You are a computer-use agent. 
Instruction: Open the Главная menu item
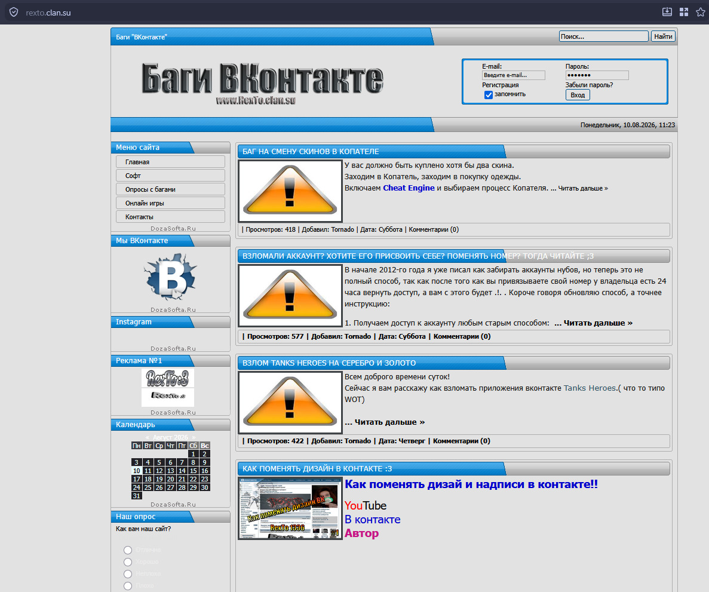(170, 162)
